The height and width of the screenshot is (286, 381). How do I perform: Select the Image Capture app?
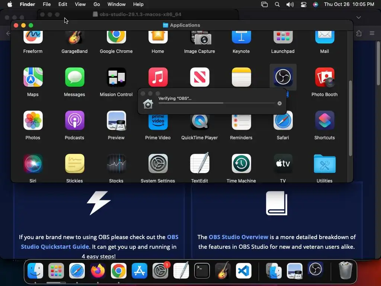coord(200,38)
